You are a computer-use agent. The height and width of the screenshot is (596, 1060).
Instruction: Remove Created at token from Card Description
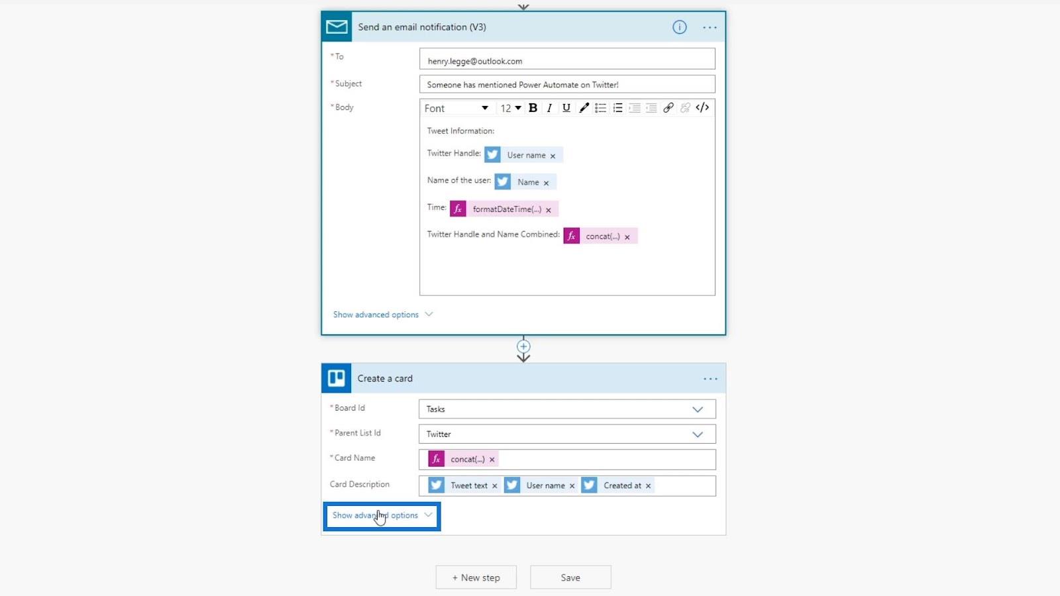click(648, 486)
